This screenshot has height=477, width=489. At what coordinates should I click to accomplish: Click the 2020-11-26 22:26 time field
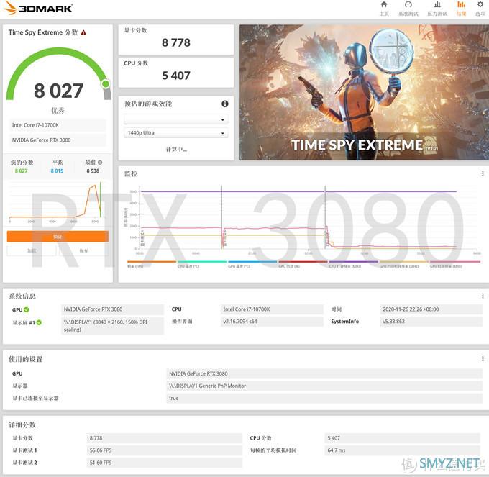pyautogui.click(x=431, y=309)
